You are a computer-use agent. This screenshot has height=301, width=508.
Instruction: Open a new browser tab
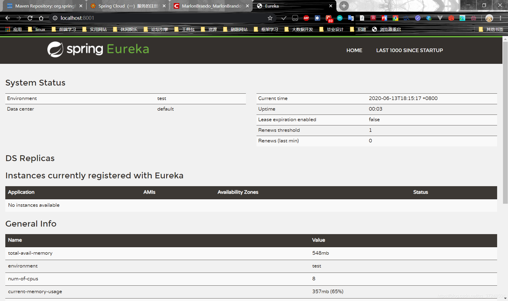[x=344, y=6]
